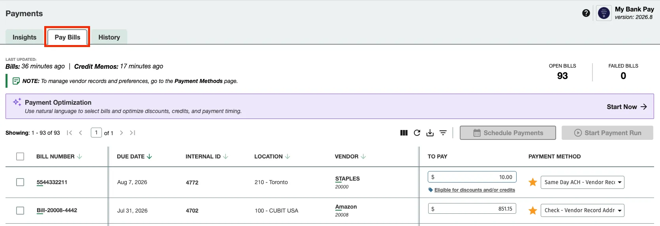Click the star icon in Amazon row
This screenshot has height=226, width=660.
(533, 211)
